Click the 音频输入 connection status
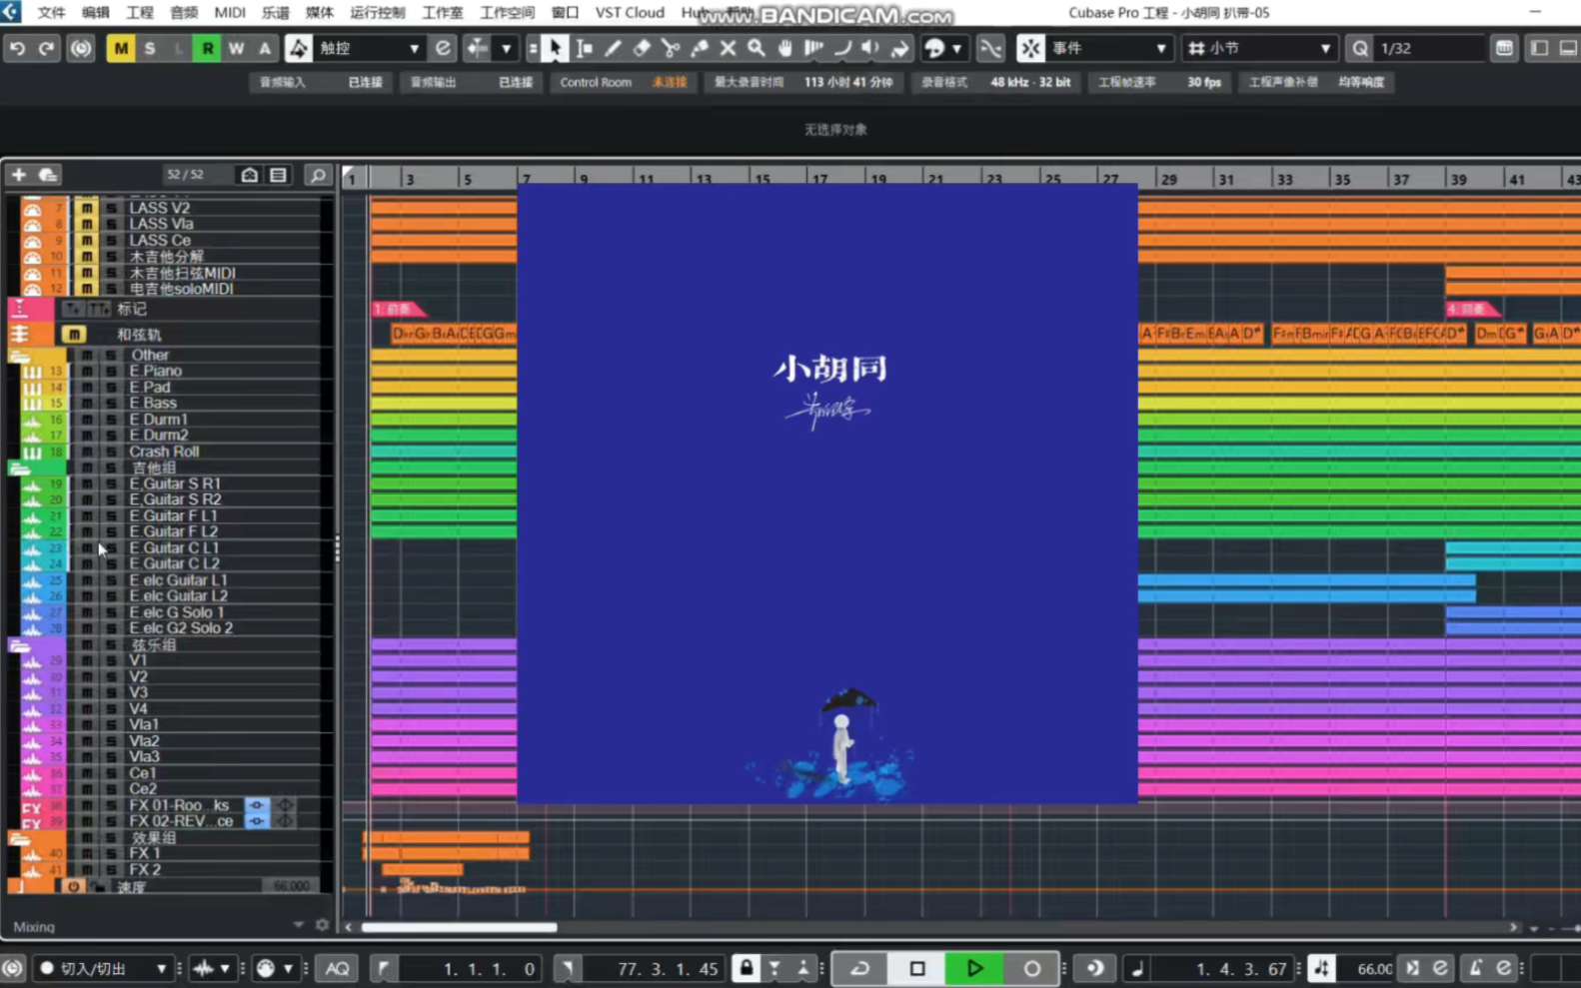This screenshot has width=1581, height=988. (x=320, y=82)
